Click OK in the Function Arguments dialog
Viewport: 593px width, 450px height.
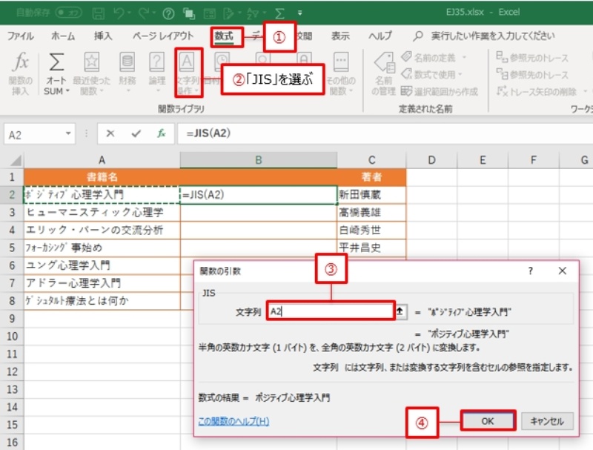point(488,421)
